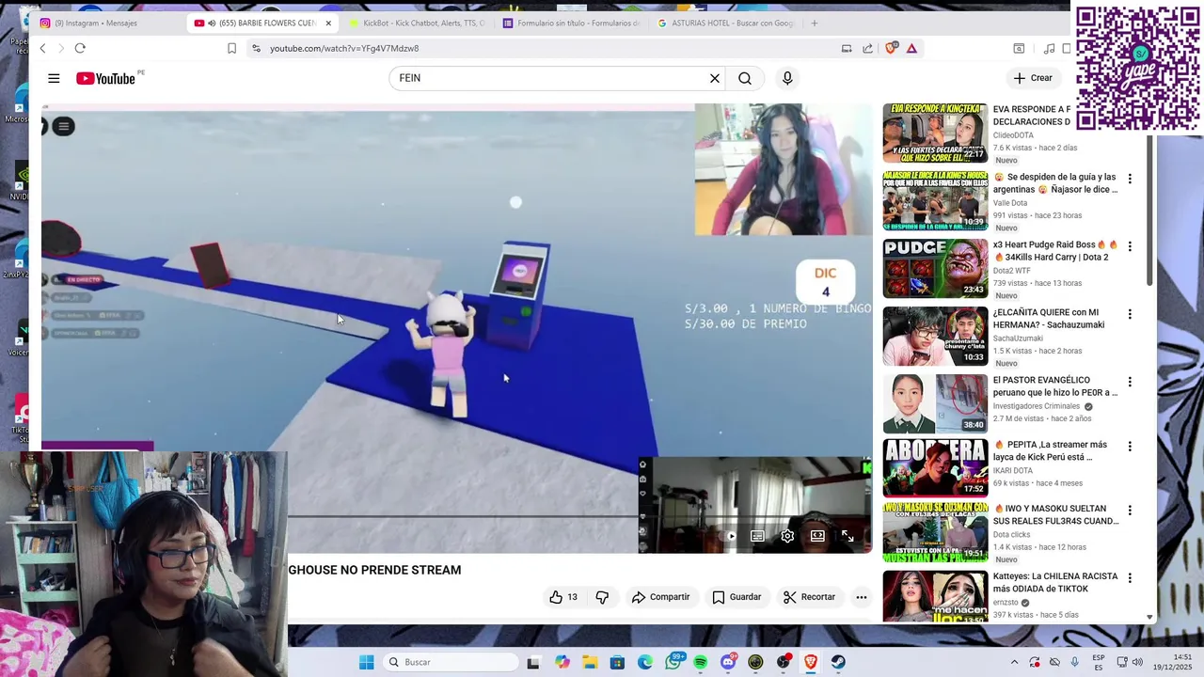Reload the YouTube page

tap(80, 48)
